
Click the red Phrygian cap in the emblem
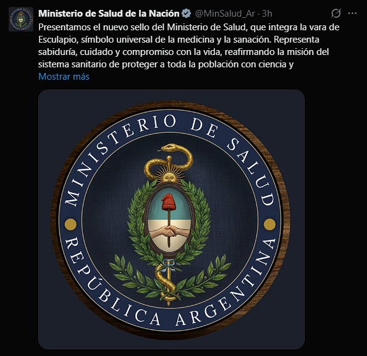point(169,202)
